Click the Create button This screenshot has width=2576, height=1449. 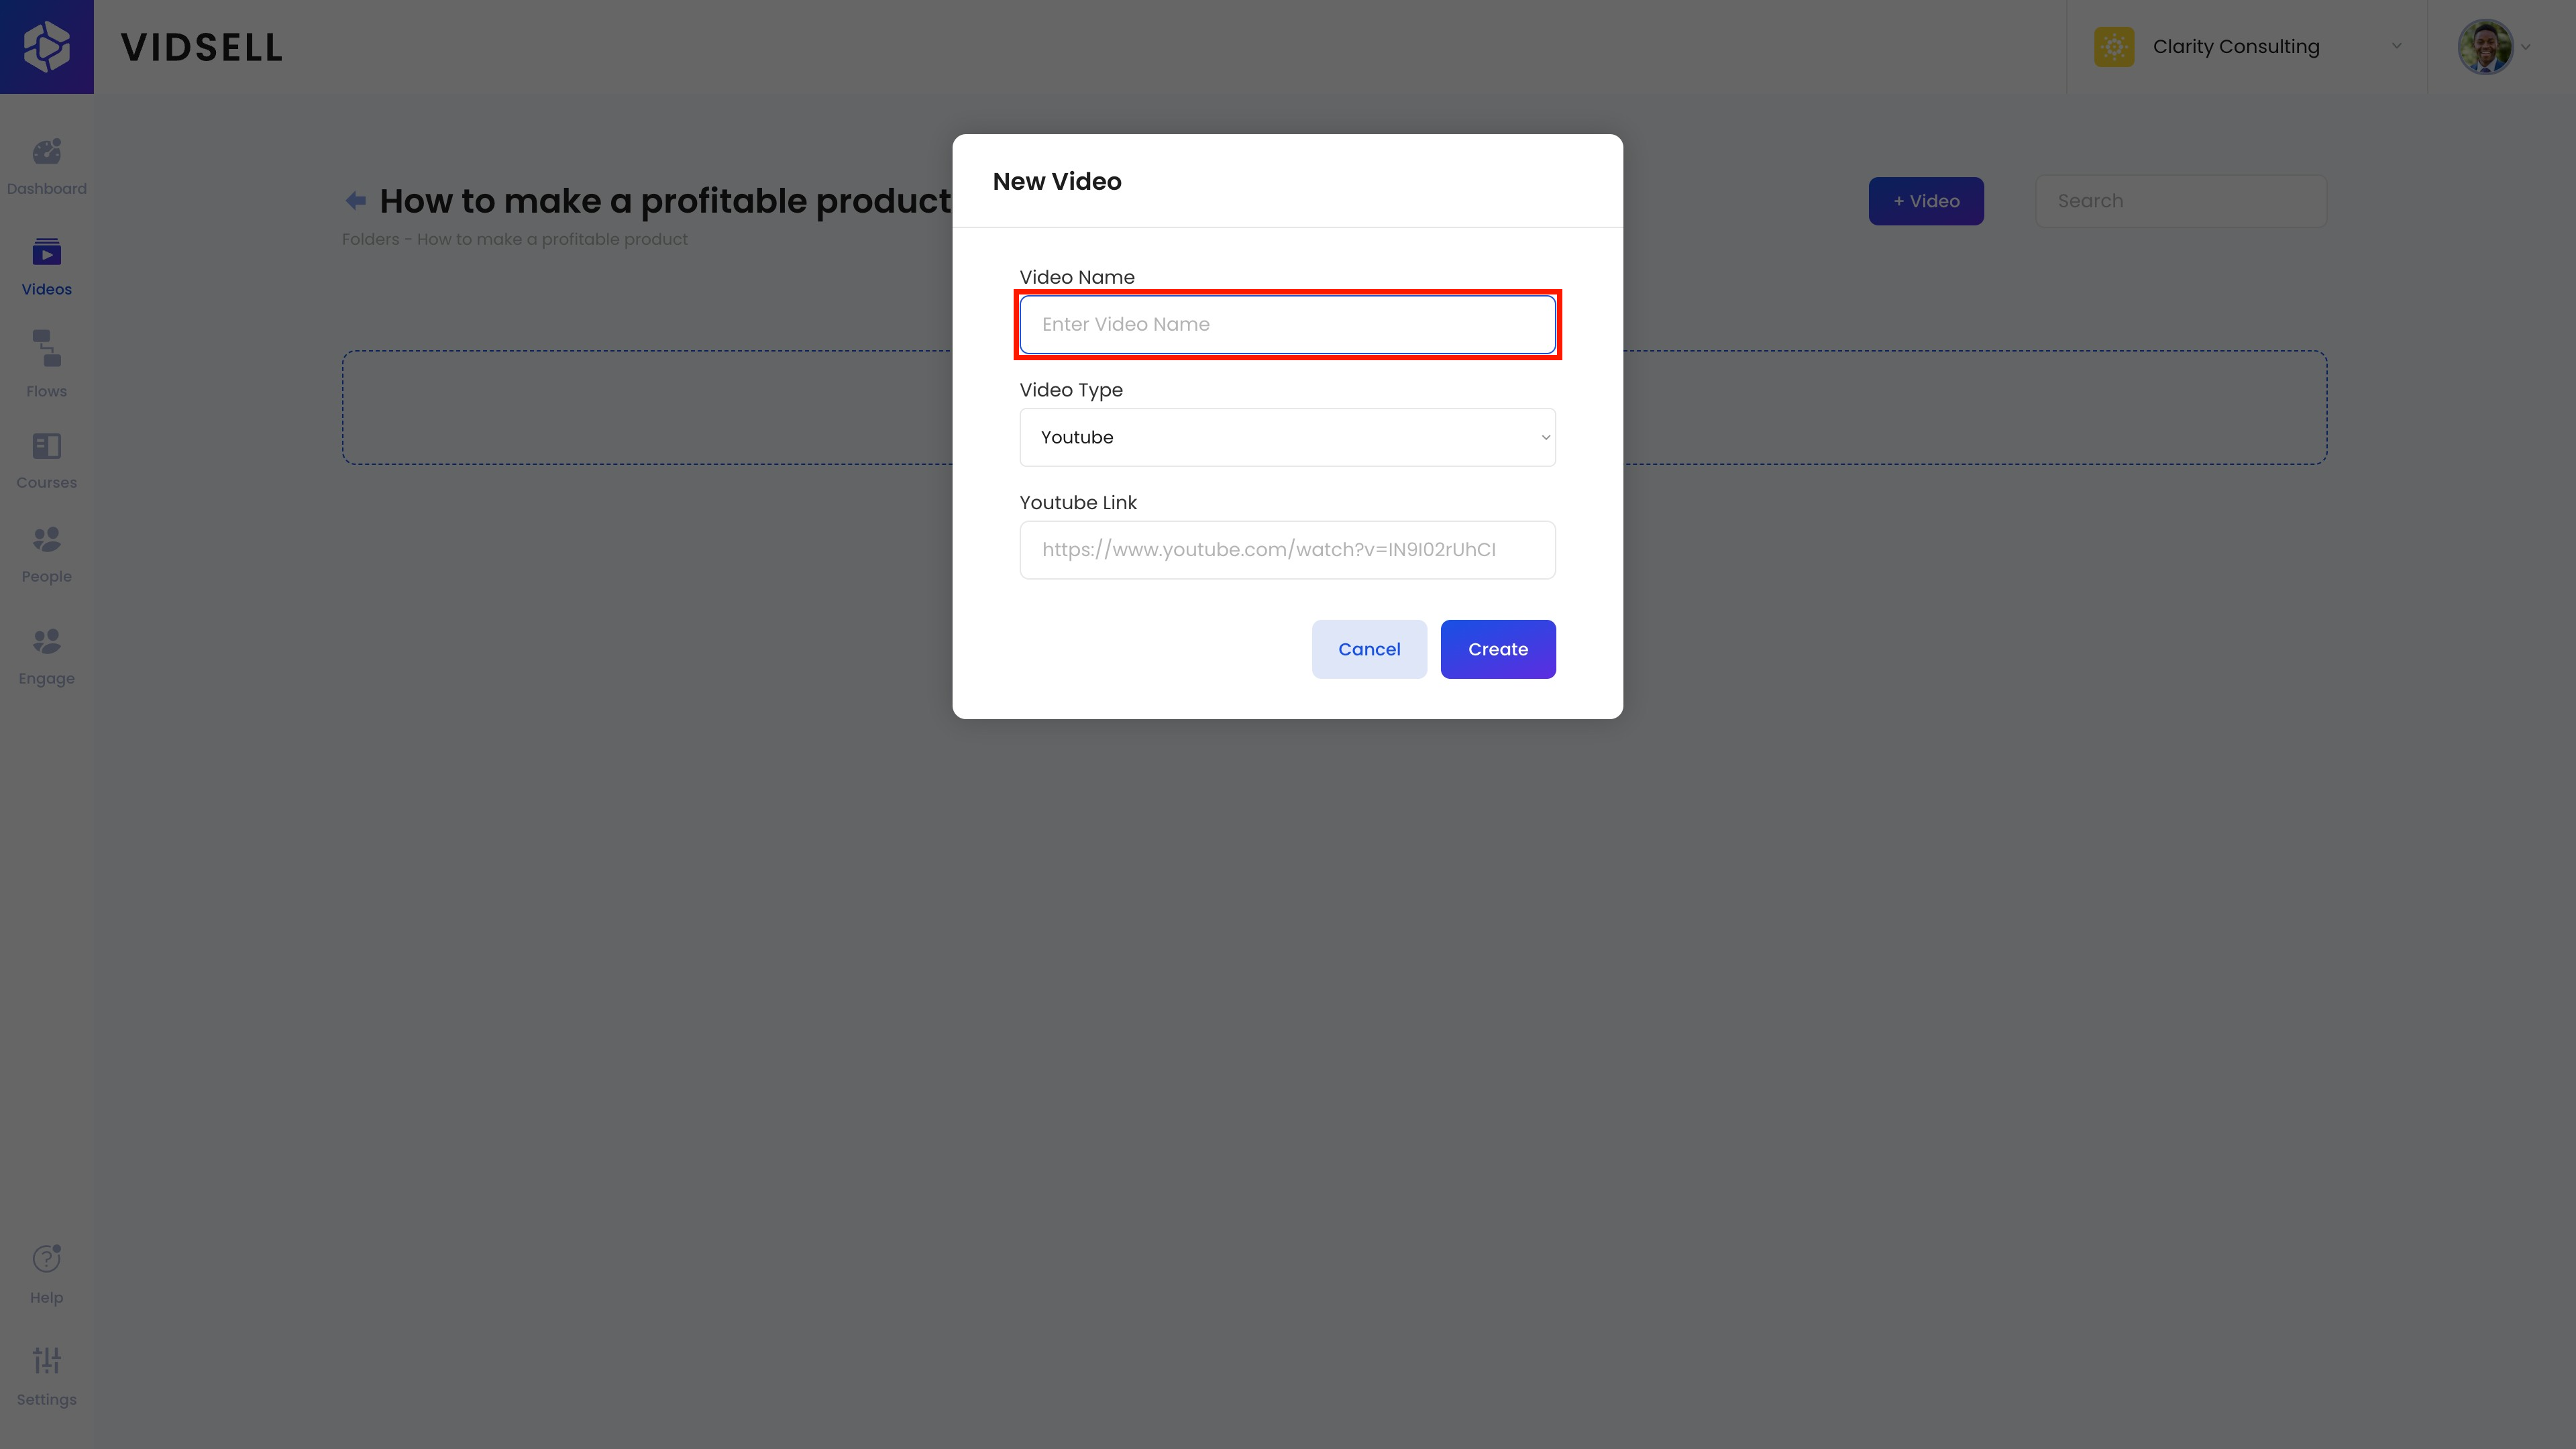(x=1498, y=649)
